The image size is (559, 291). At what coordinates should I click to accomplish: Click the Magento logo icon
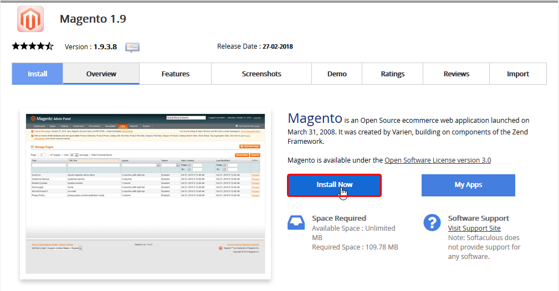point(30,19)
